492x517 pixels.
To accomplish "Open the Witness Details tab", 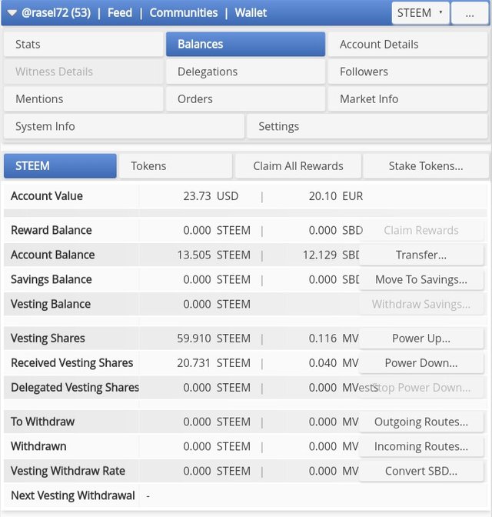I will [x=83, y=72].
